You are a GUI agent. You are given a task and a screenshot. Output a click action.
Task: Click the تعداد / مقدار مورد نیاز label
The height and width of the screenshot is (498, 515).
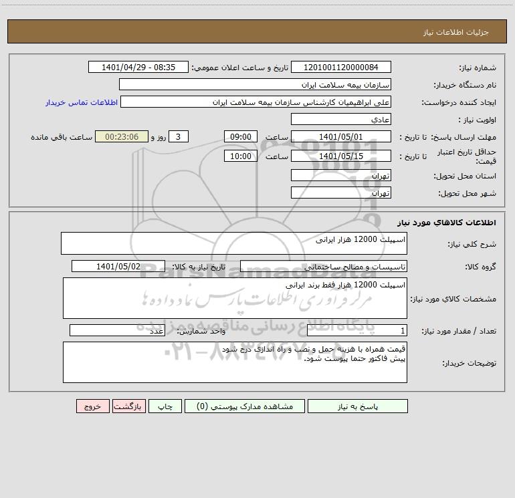[x=459, y=332]
